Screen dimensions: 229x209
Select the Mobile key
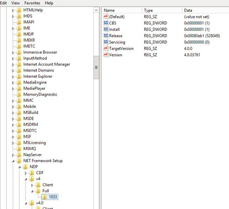point(30,107)
